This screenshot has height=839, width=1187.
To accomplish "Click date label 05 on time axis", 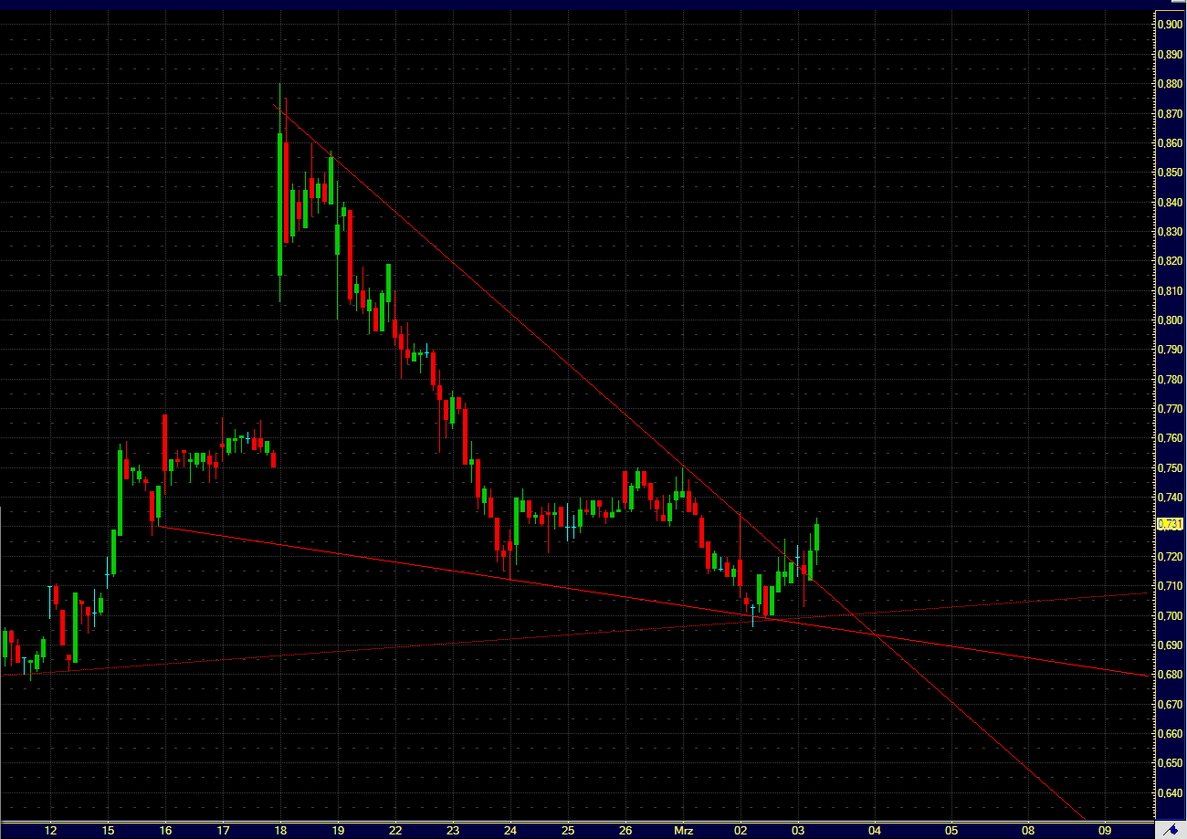I will [x=951, y=831].
